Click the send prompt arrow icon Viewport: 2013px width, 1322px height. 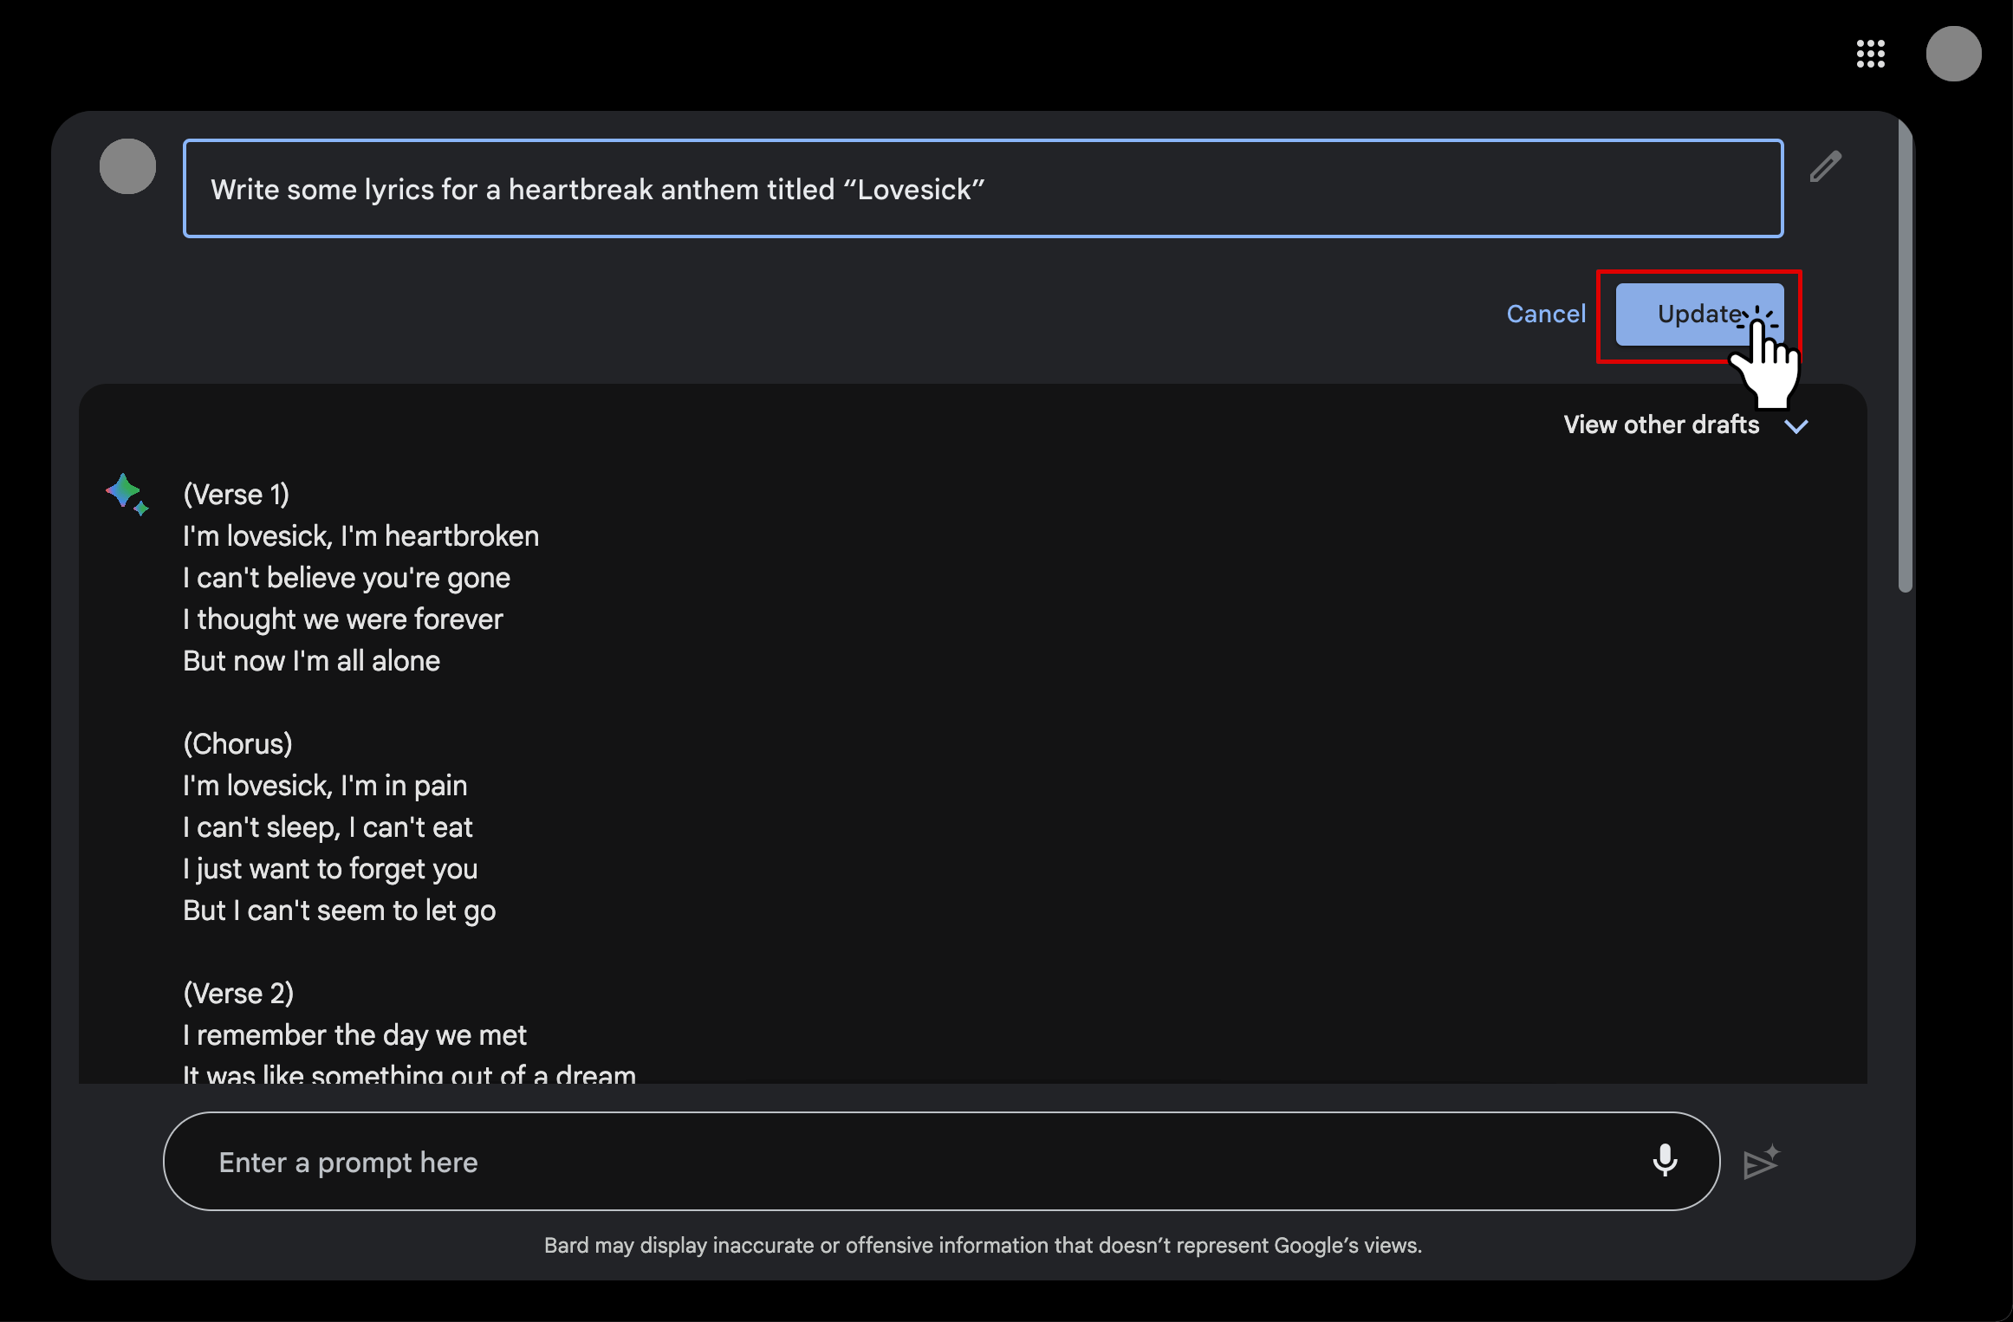coord(1761,1162)
